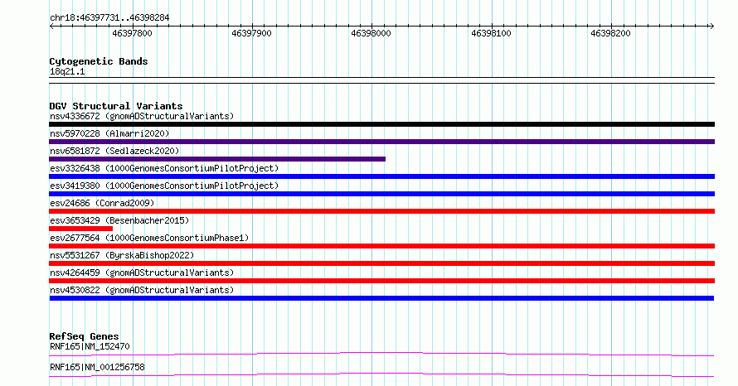Click the Cytogenetic Bands track heading
This screenshot has height=386, width=738.
[99, 61]
